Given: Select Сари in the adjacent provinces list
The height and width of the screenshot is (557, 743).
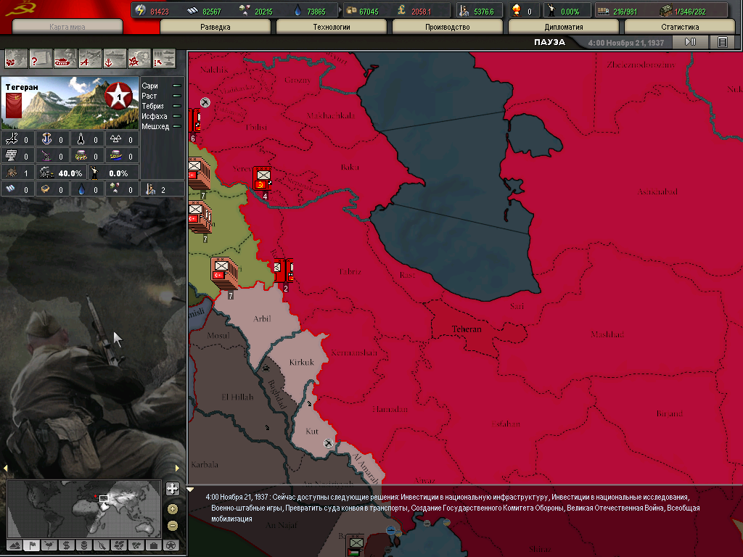Looking at the screenshot, I should click(162, 86).
